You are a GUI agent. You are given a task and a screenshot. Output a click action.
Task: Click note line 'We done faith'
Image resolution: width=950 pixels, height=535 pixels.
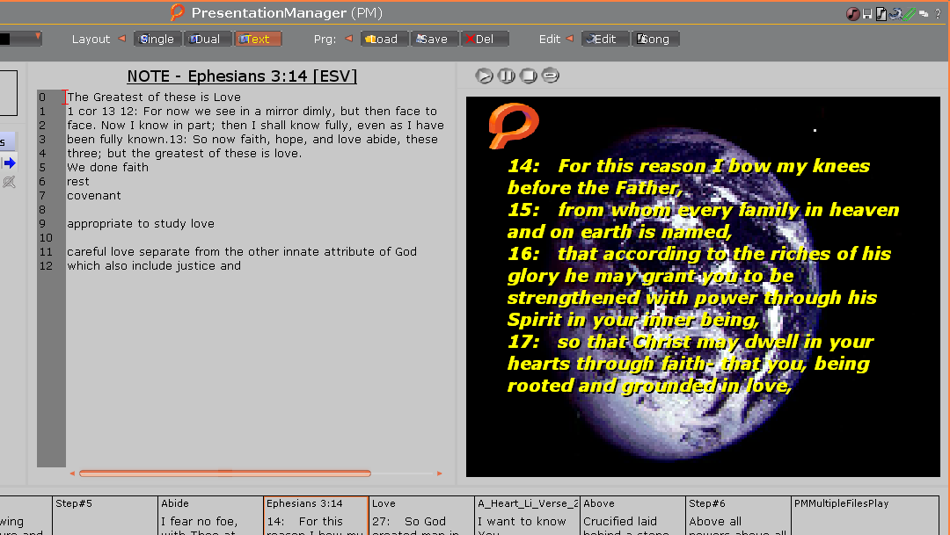point(108,167)
